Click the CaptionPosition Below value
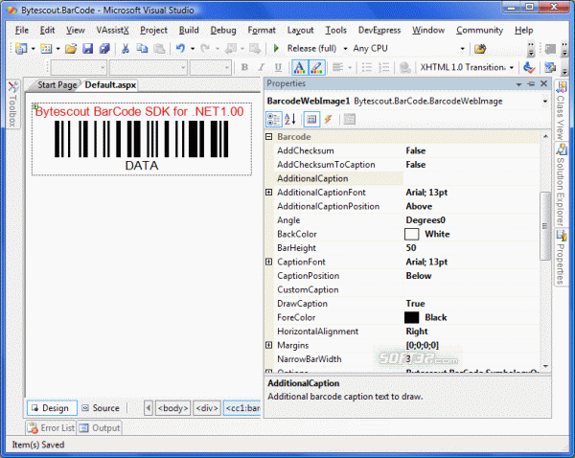 tap(419, 276)
